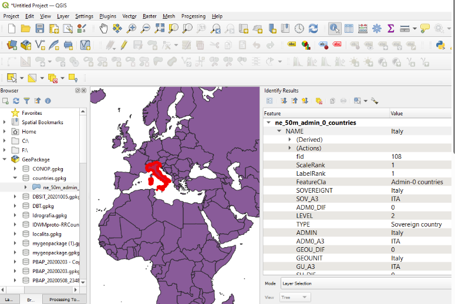
Task: Click the Save Project disk icon
Action: [x=40, y=28]
